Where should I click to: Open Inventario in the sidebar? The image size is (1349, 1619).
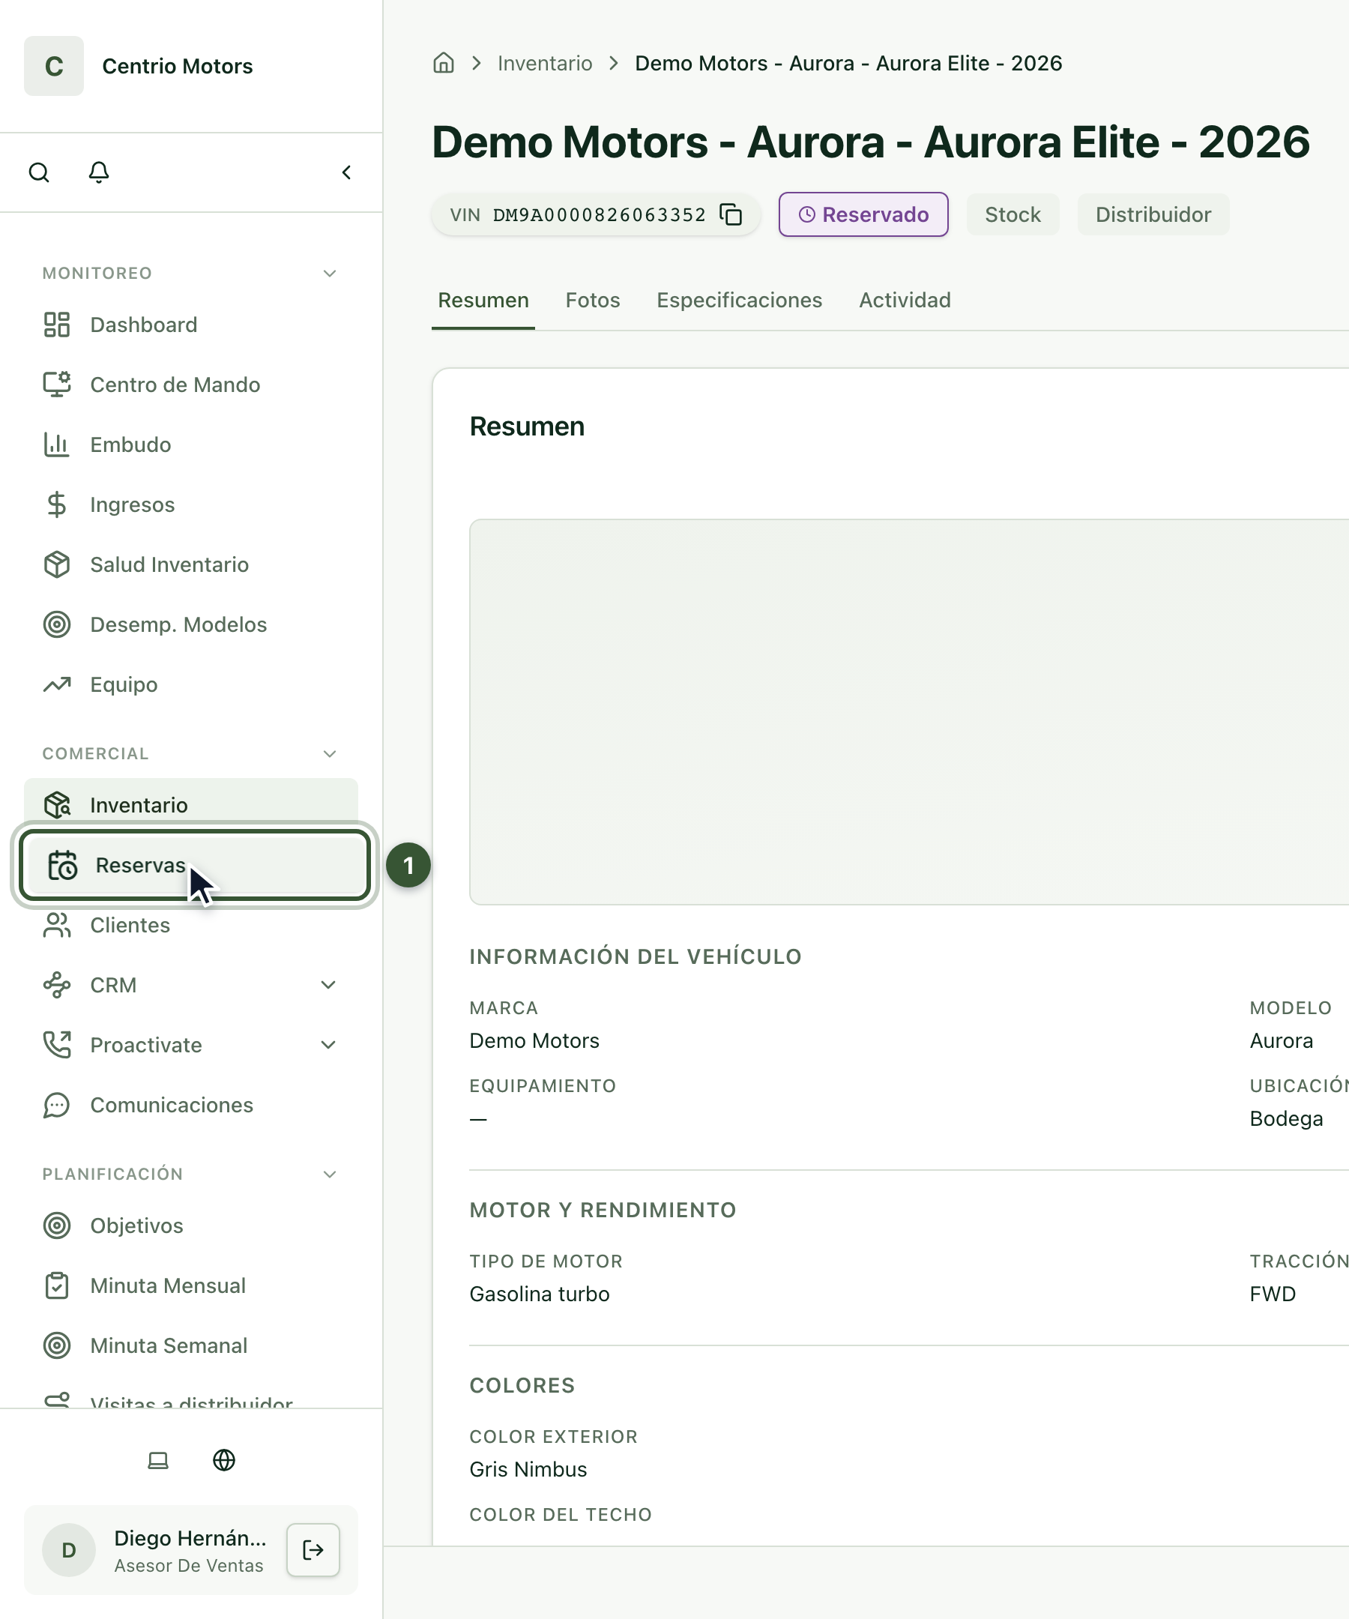(x=191, y=804)
